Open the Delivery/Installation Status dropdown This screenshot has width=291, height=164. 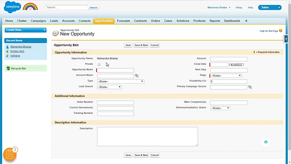click(220, 108)
